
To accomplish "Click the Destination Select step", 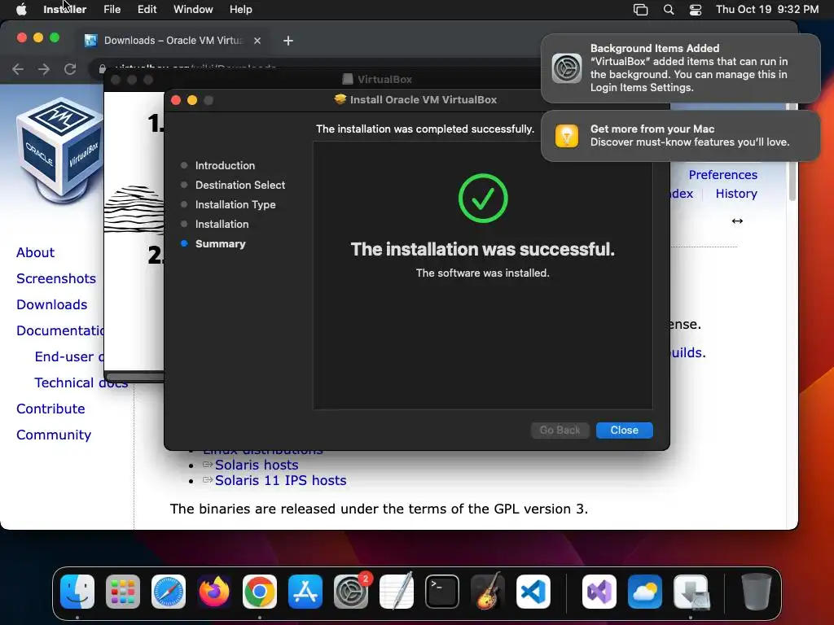I will tap(240, 185).
